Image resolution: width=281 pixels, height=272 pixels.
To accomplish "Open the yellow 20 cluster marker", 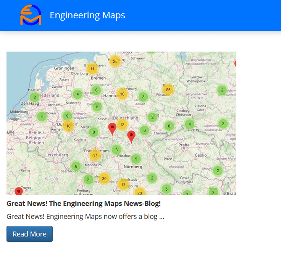I will pyautogui.click(x=140, y=193).
